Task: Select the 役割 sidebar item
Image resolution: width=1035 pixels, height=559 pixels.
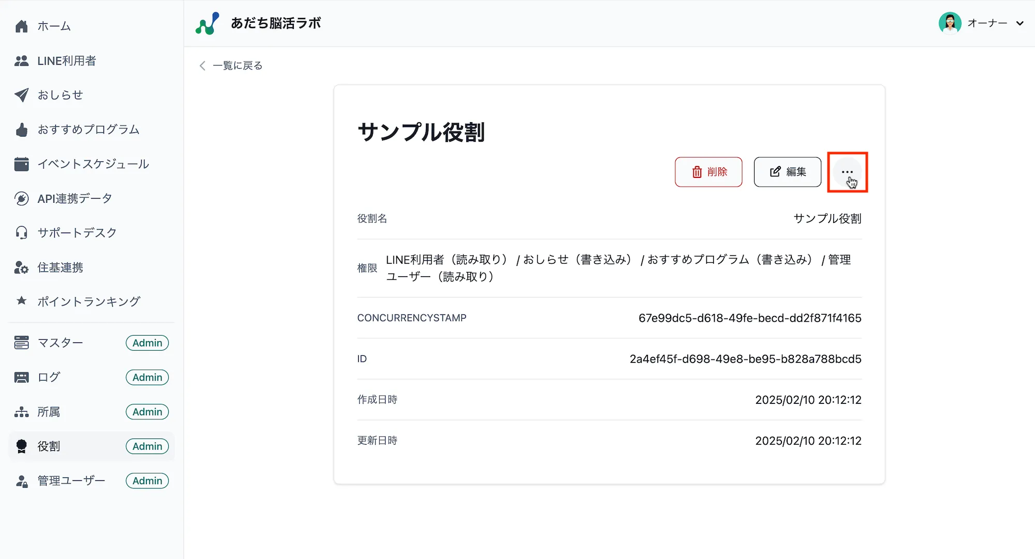Action: 48,446
